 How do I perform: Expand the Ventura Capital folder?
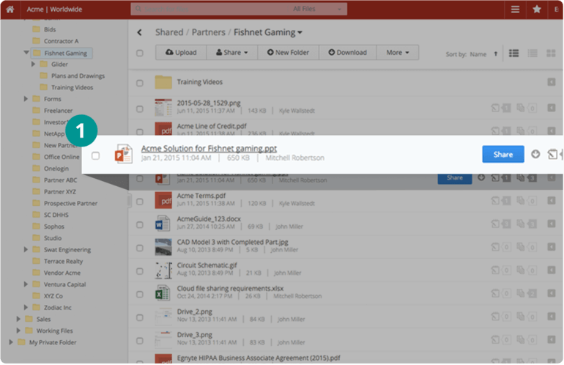click(x=26, y=284)
